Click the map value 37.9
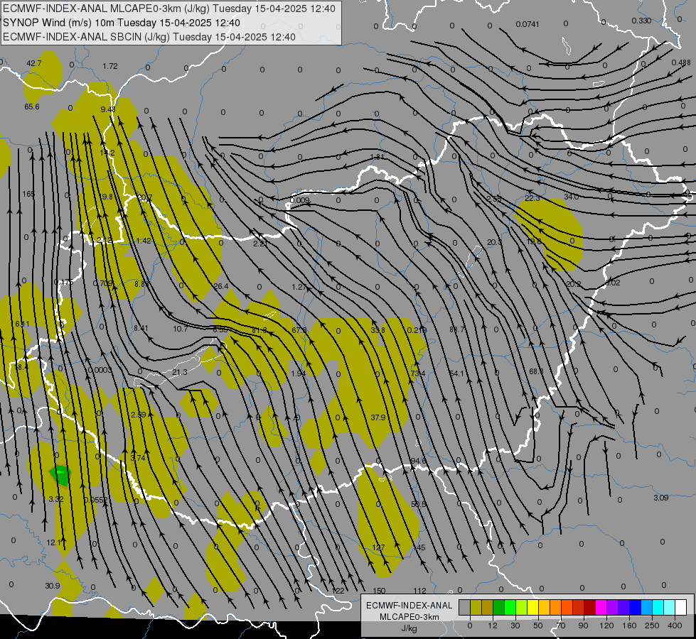 (378, 417)
